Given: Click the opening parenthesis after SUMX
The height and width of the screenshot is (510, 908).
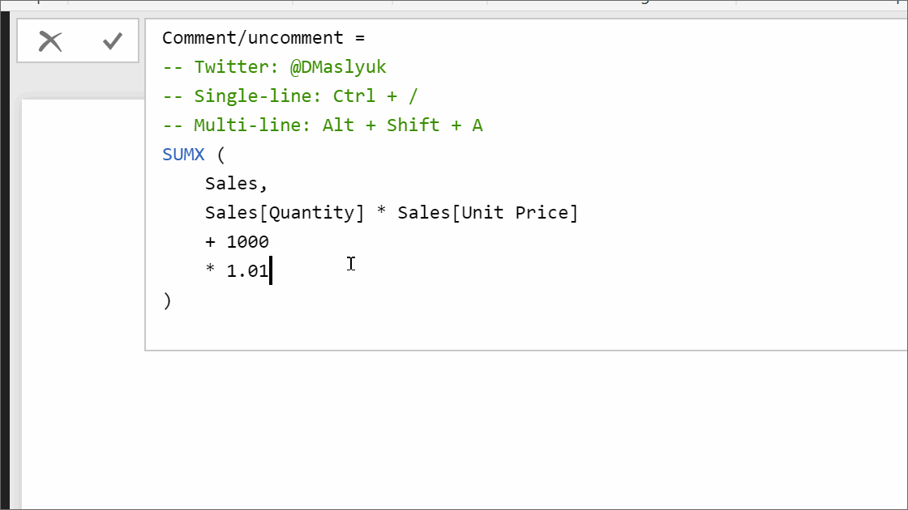Looking at the screenshot, I should click(220, 154).
